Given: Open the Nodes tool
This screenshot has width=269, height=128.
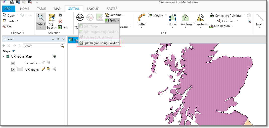Looking at the screenshot, I should tap(172, 18).
